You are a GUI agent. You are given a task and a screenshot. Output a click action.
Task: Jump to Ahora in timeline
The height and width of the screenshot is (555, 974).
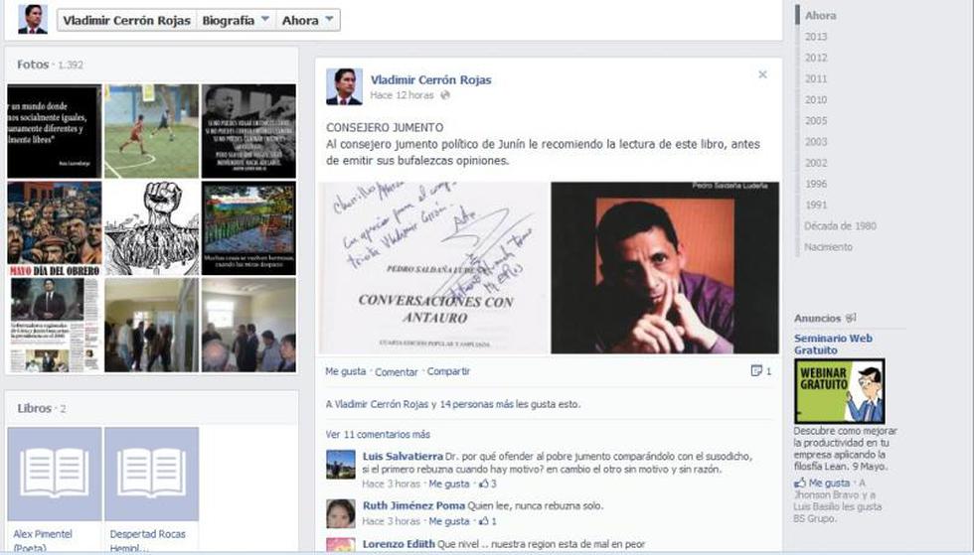tap(821, 16)
